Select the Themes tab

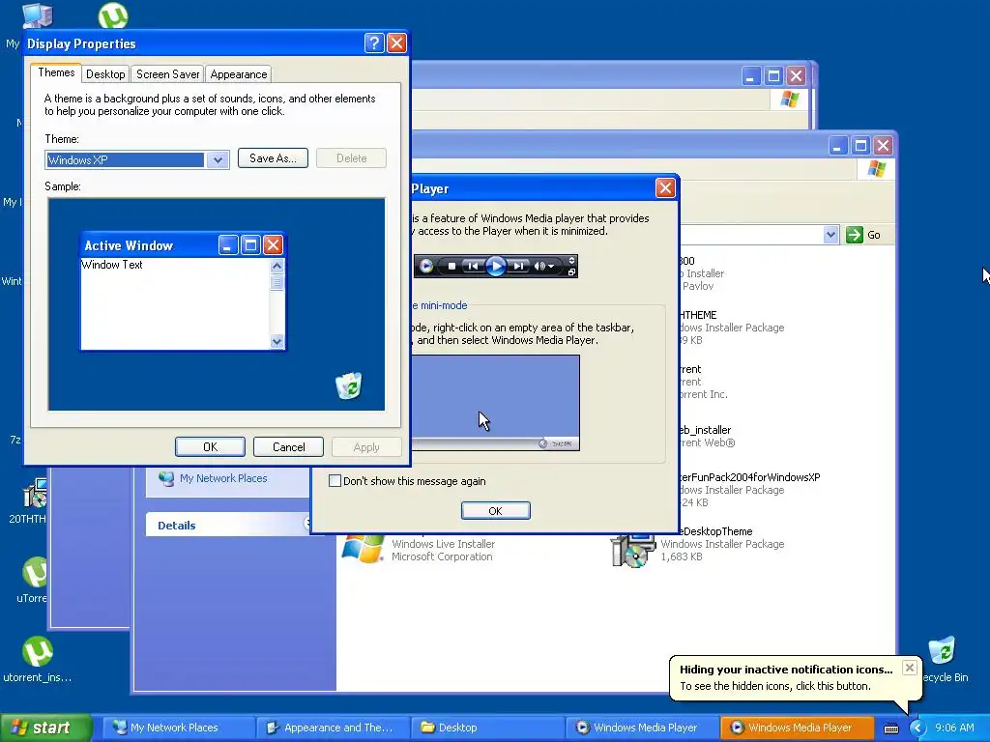point(56,72)
